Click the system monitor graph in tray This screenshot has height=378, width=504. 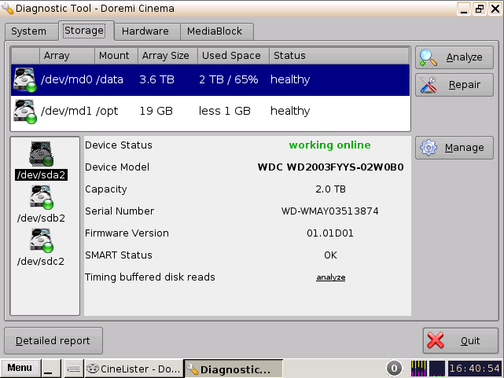click(419, 369)
